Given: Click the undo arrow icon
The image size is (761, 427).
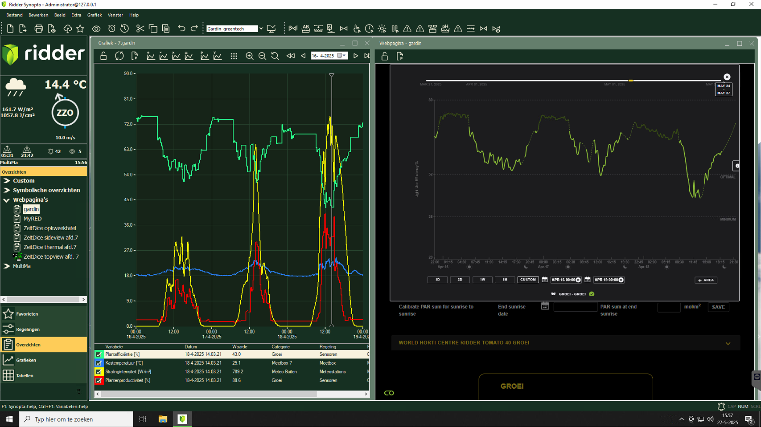Looking at the screenshot, I should tap(181, 29).
